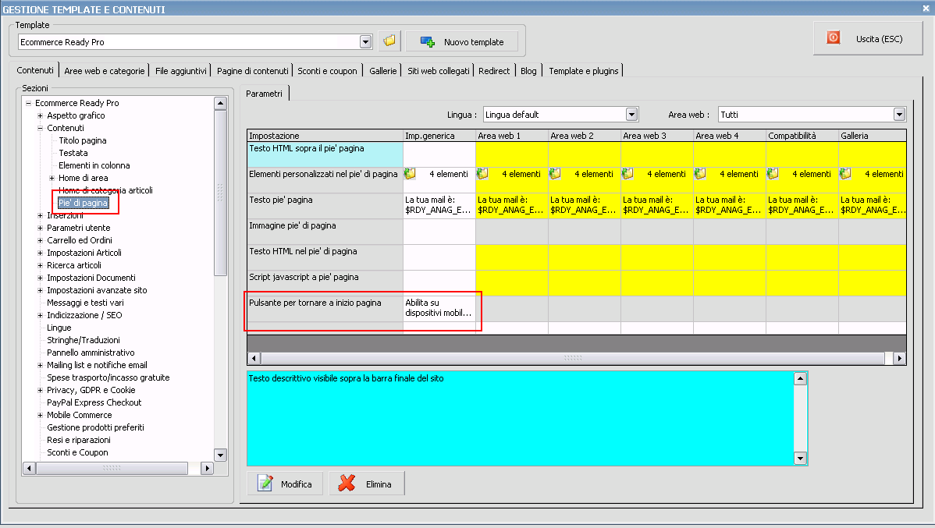Open the Pagine di contenuti tab
Image resolution: width=935 pixels, height=528 pixels.
point(252,71)
